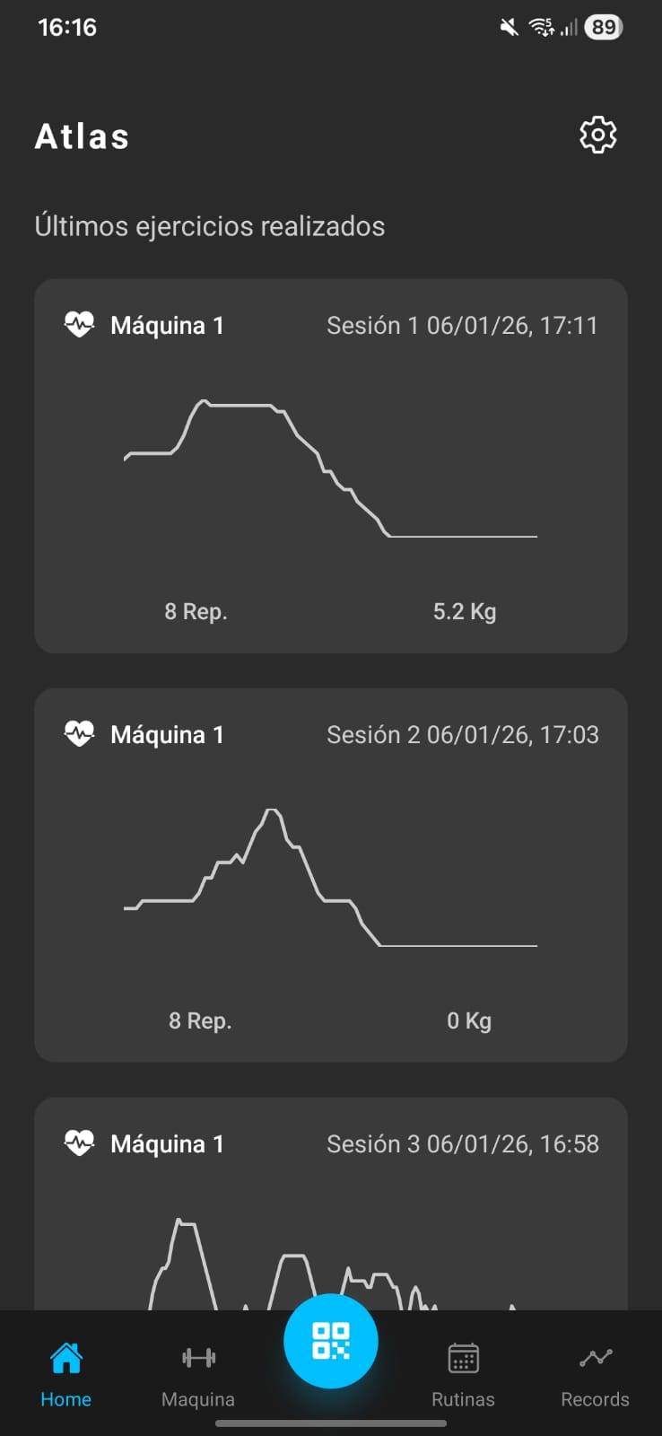Open the Records tab label

pyautogui.click(x=595, y=1399)
